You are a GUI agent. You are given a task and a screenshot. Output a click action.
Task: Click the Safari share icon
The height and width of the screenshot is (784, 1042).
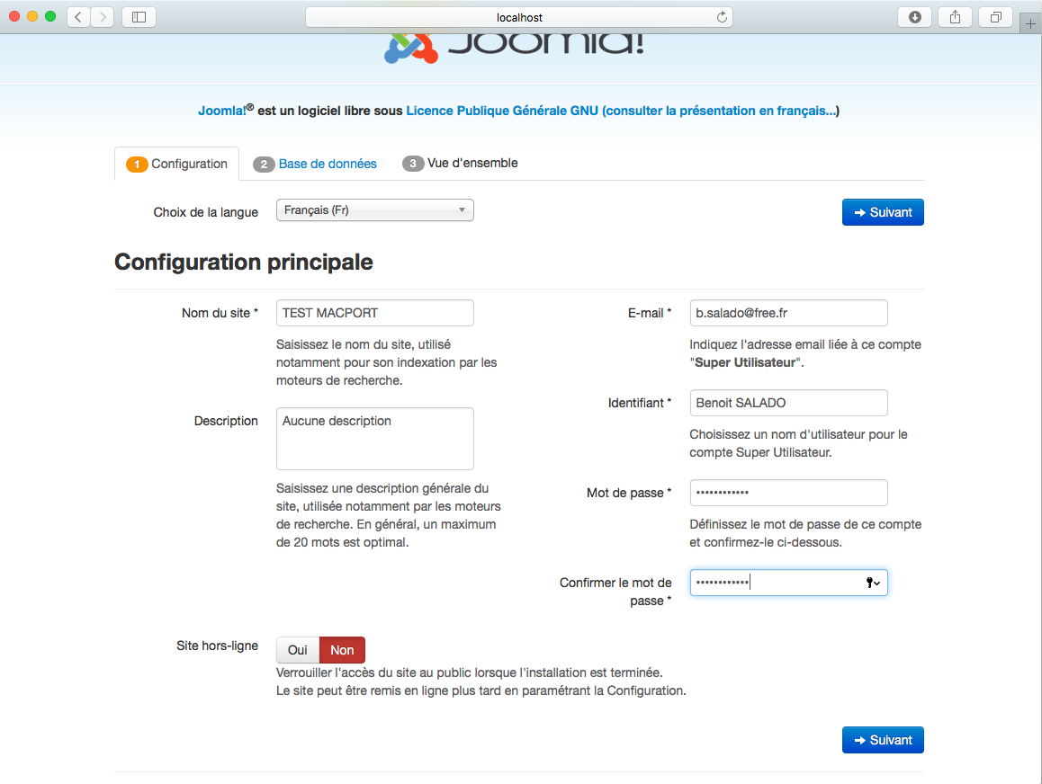click(956, 17)
